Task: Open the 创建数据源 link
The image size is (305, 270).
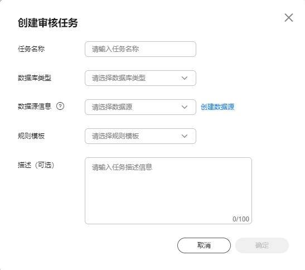Action: click(217, 107)
